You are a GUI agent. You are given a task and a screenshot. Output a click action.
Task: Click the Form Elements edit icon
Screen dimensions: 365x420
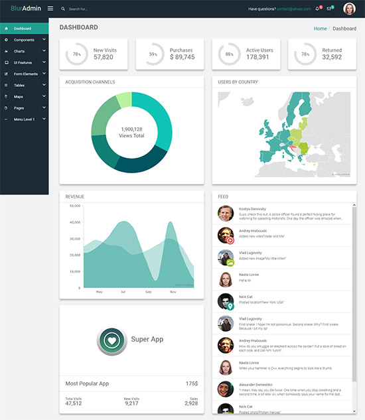[x=6, y=74]
